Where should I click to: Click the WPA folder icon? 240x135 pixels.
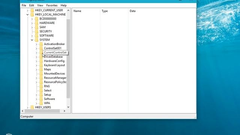[41, 103]
